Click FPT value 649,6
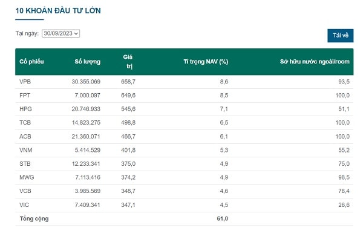The image size is (363, 242). 128,95
